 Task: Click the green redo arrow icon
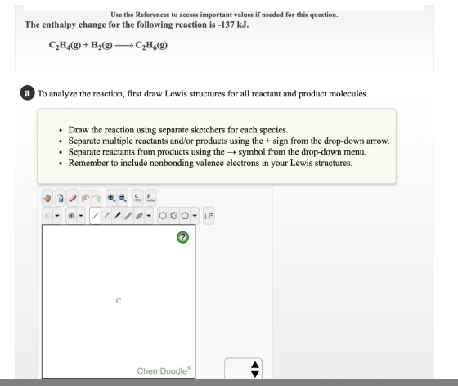[x=97, y=198]
